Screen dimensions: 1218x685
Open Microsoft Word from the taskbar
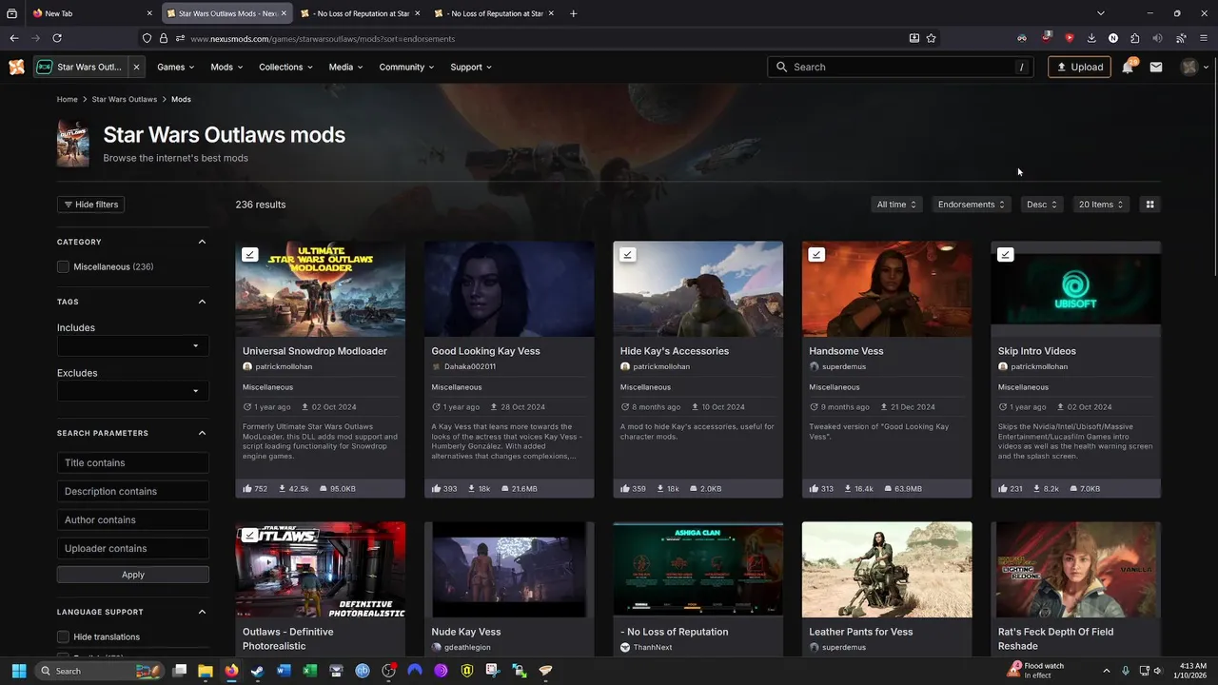pyautogui.click(x=283, y=671)
